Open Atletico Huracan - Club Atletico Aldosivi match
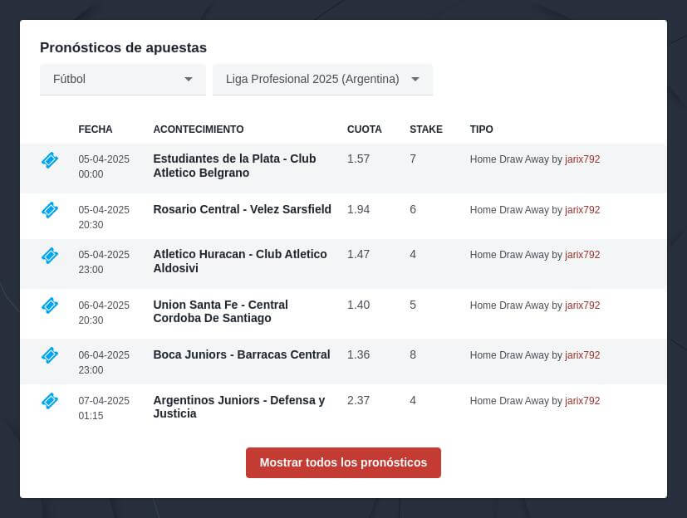The height and width of the screenshot is (518, 687). coord(240,261)
